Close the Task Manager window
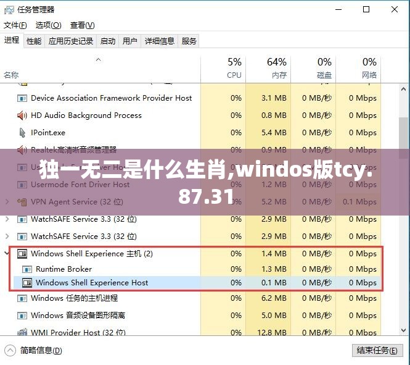 click(395, 10)
